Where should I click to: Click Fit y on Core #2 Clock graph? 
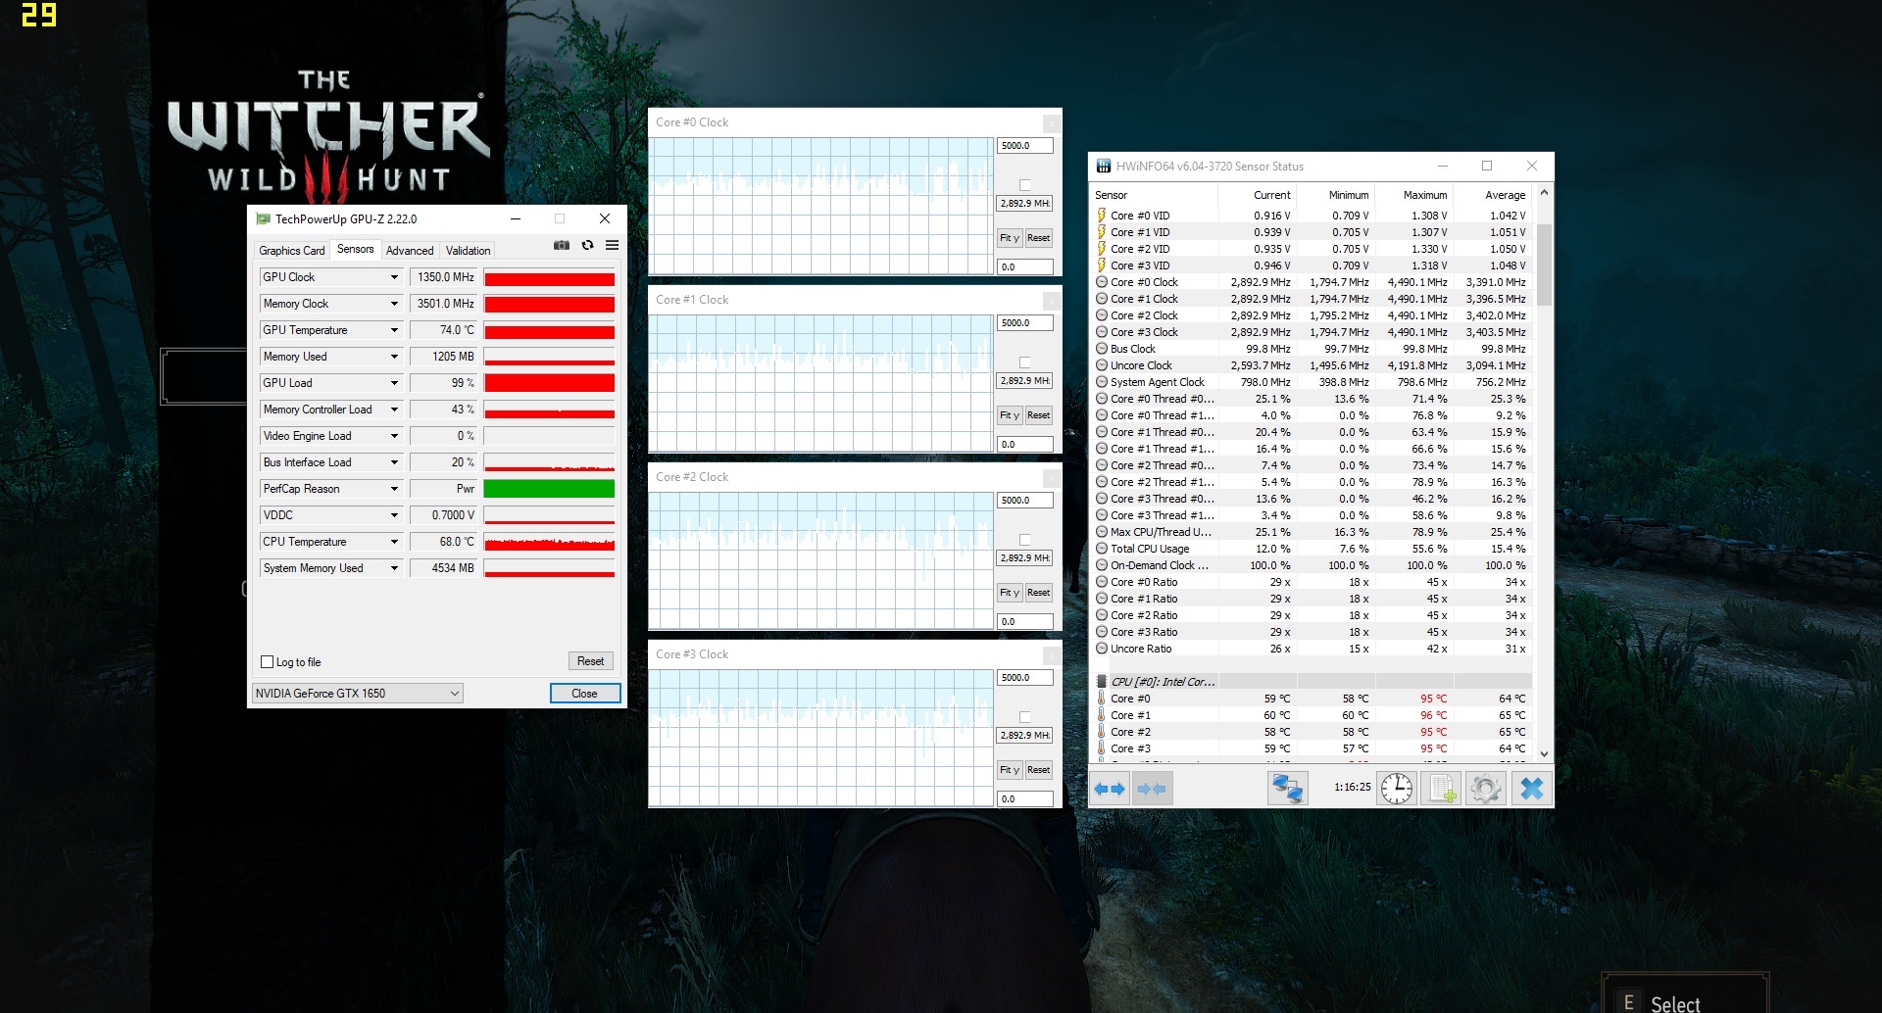pyautogui.click(x=1010, y=593)
